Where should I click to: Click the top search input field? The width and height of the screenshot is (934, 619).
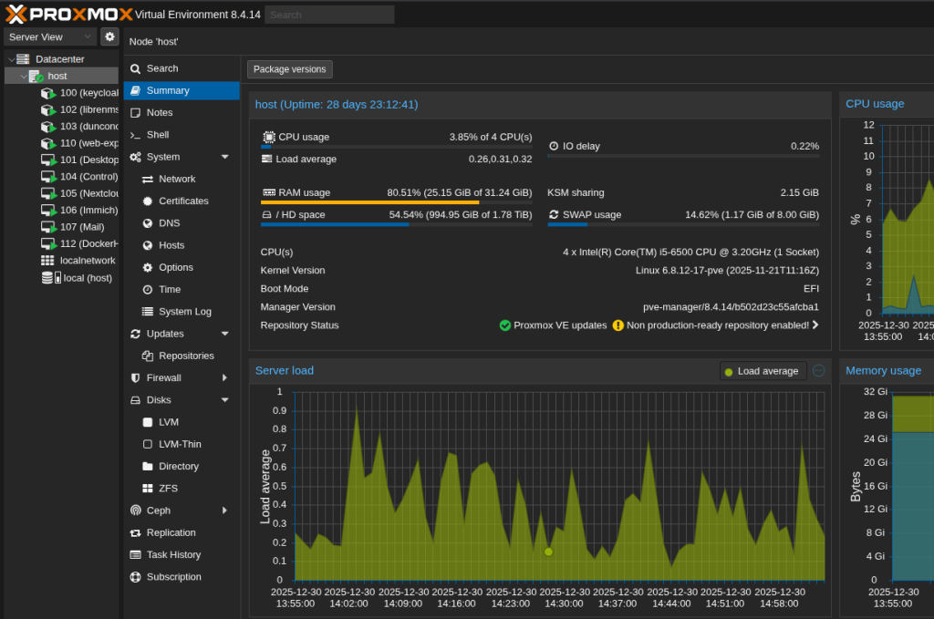point(330,15)
